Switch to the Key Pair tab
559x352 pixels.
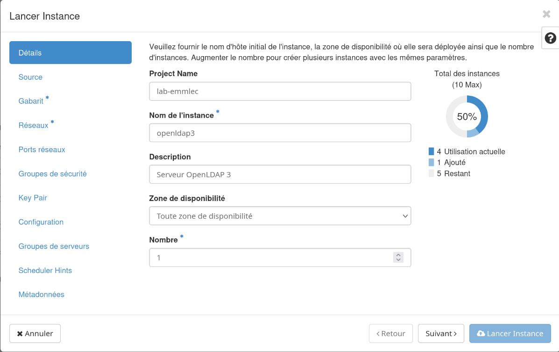33,198
